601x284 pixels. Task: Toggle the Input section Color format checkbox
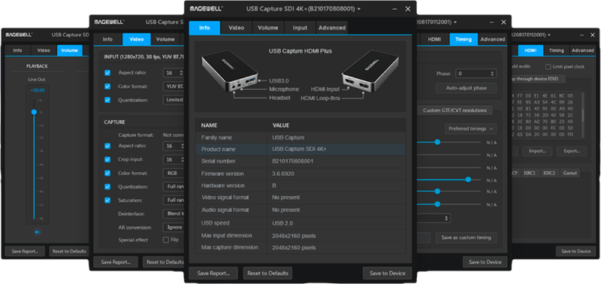click(107, 86)
